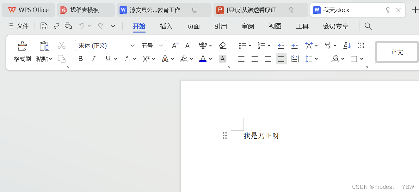Click the Redo arrow icon
This screenshot has width=419, height=192.
pos(101,26)
